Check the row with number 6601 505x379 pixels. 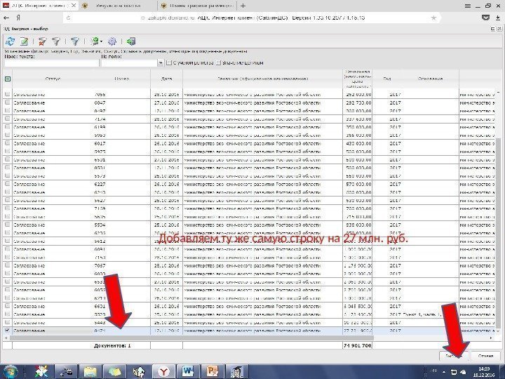(8, 305)
